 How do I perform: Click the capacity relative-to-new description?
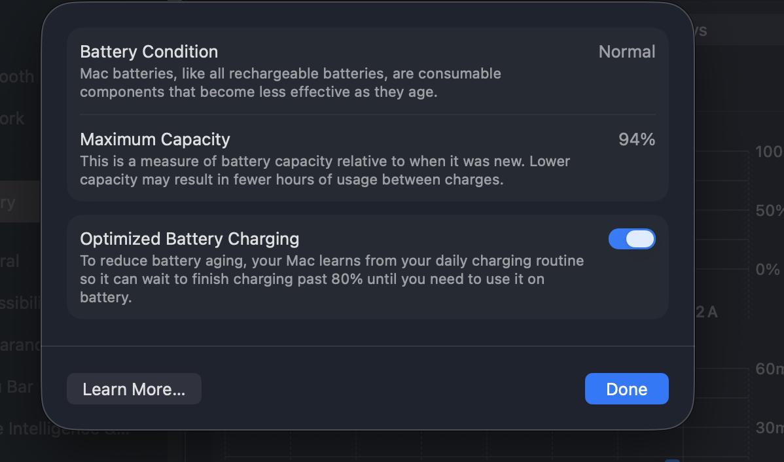(x=325, y=170)
